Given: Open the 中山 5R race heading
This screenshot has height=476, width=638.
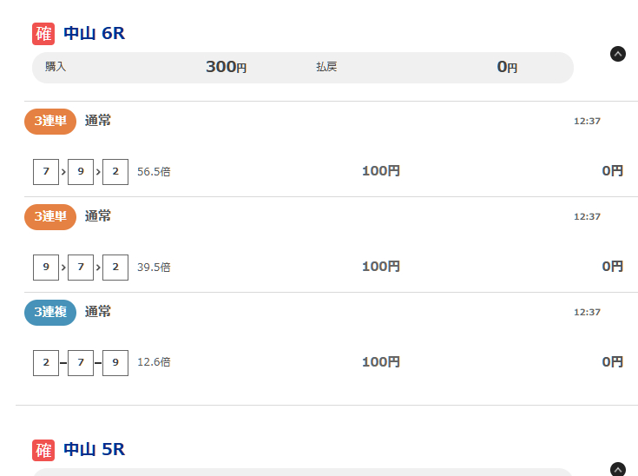Looking at the screenshot, I should click(x=95, y=450).
